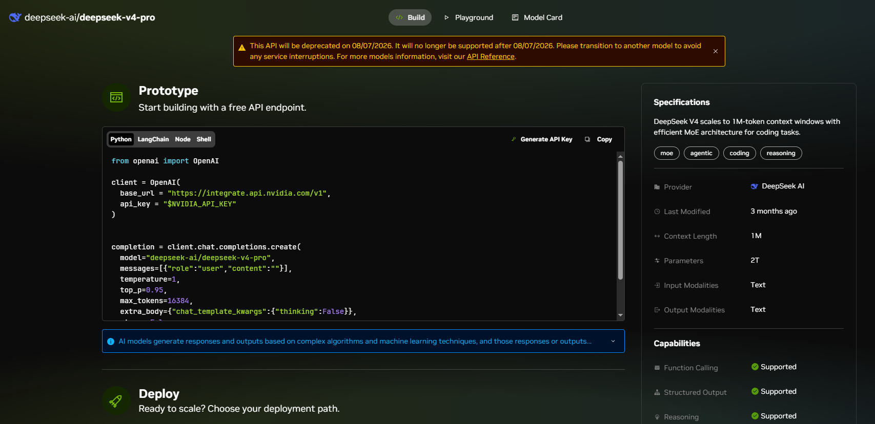
Task: Click the Context Length arrows icon
Action: 657,236
